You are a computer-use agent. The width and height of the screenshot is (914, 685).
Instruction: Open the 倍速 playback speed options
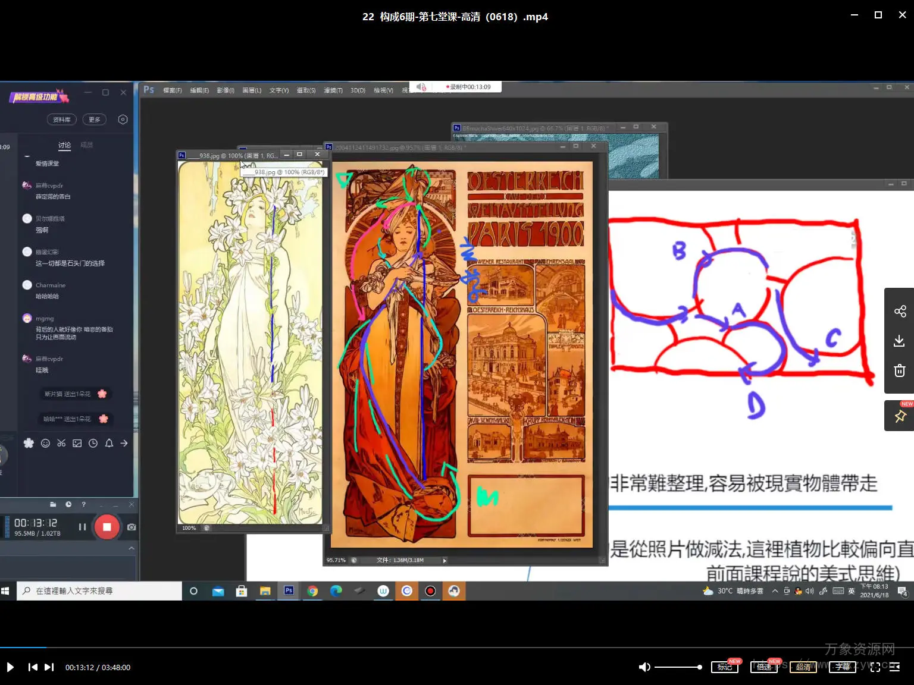(764, 667)
